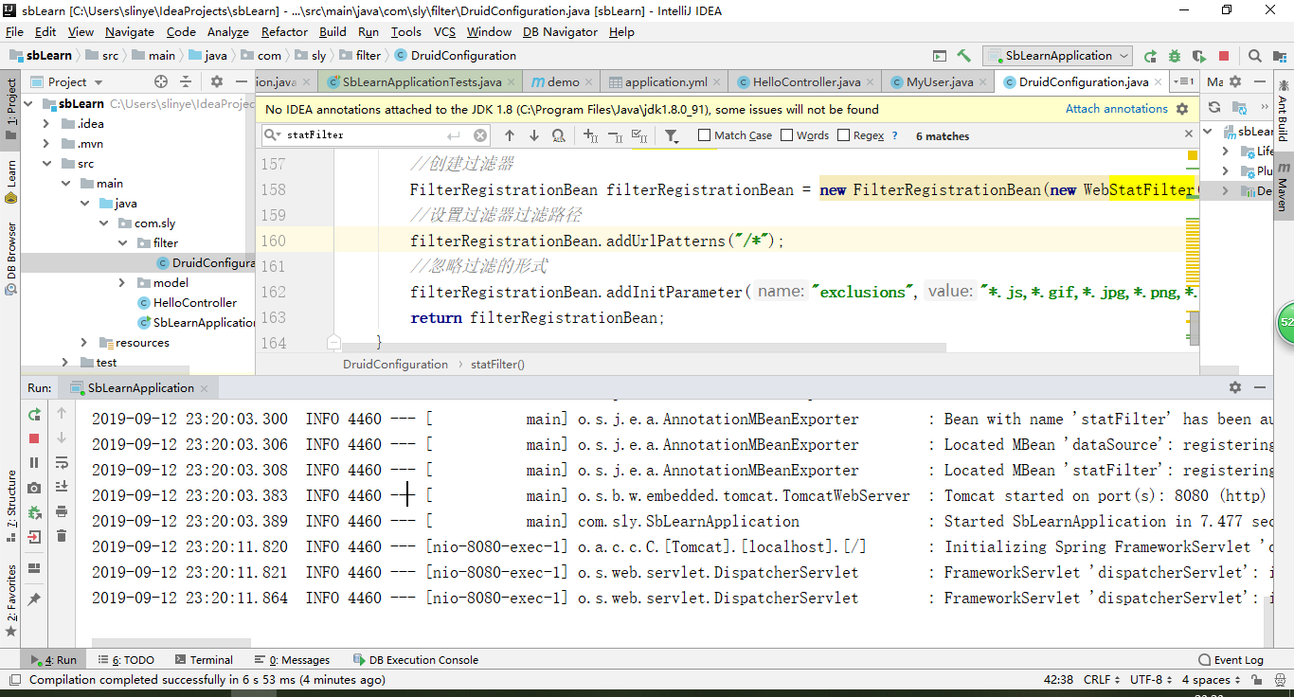Stop the running application from toolbar
This screenshot has width=1294, height=697.
pyautogui.click(x=1224, y=56)
